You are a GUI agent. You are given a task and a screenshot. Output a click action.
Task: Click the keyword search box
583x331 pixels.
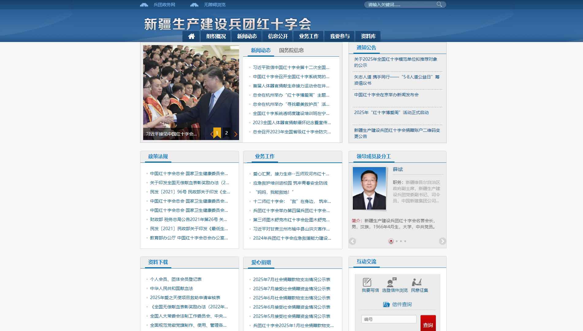coord(402,5)
